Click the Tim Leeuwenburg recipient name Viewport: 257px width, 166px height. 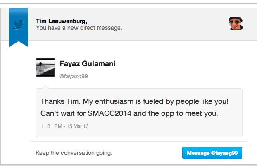(x=62, y=21)
